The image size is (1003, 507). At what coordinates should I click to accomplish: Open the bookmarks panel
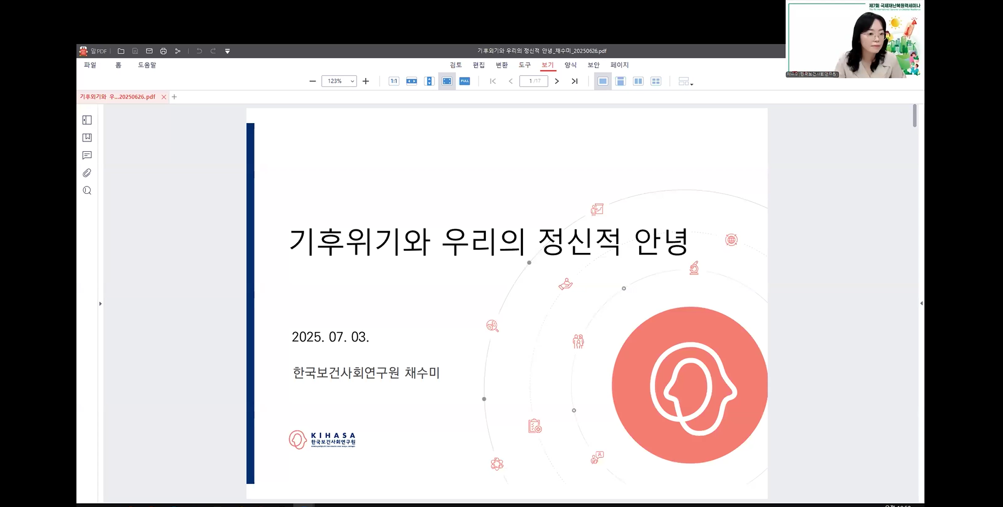coord(87,137)
